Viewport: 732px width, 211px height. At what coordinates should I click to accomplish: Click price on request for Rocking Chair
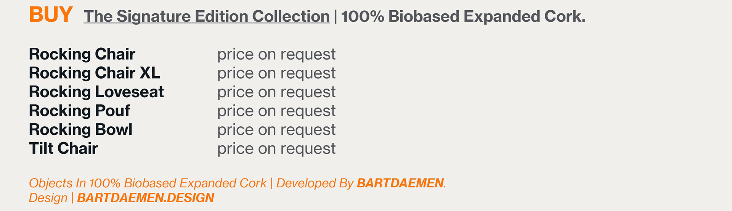tap(276, 55)
